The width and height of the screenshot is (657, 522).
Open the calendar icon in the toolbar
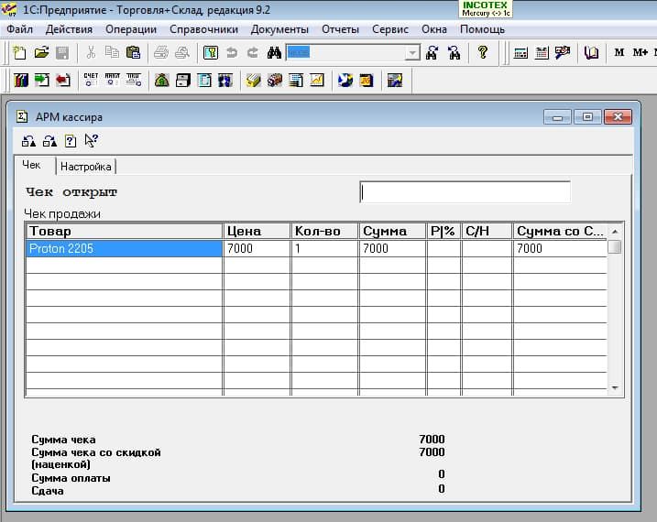tap(542, 53)
